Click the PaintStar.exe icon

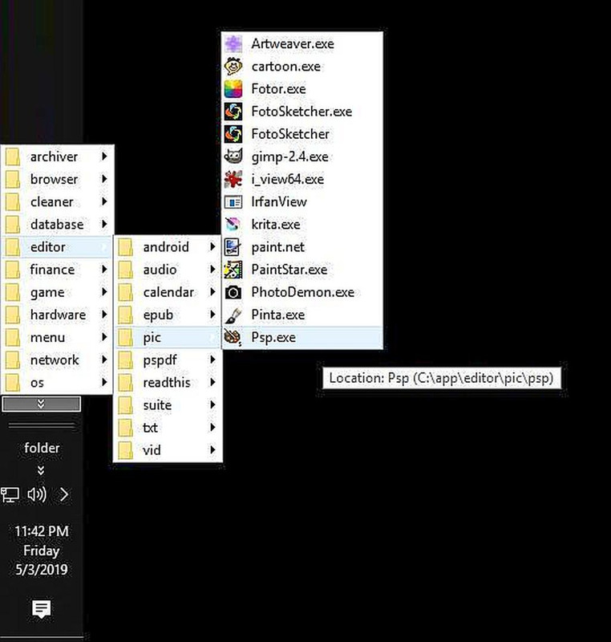coord(233,270)
